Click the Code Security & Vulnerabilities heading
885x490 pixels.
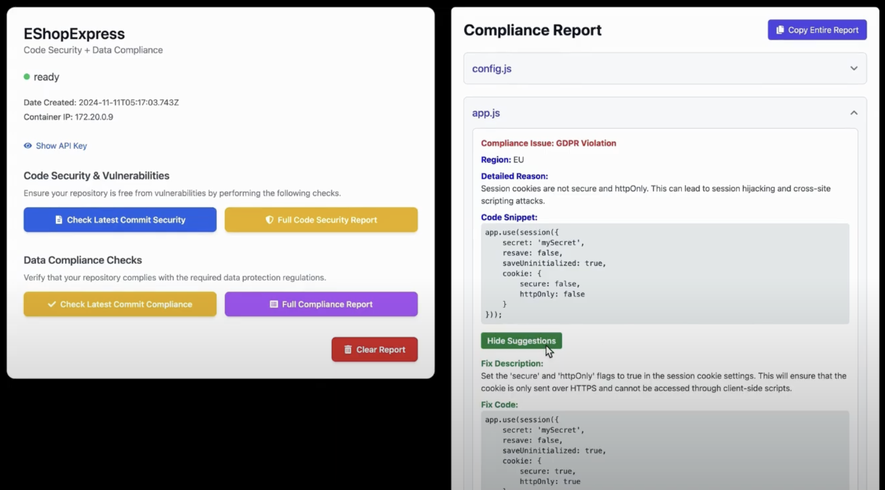click(96, 176)
